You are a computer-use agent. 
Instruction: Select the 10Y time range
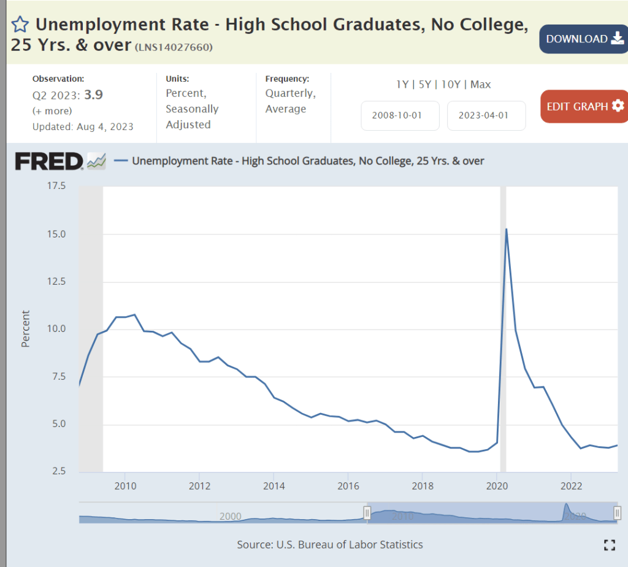pyautogui.click(x=450, y=85)
